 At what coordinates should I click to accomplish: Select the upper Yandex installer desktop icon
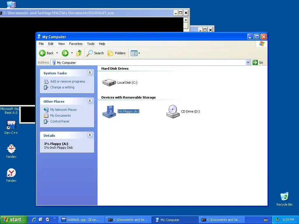[x=11, y=151]
